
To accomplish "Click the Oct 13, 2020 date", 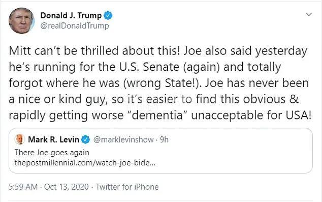I will [67, 187].
